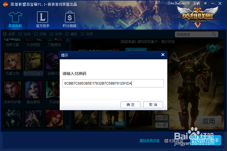Click the 清除所有皮肤 link
Image resolution: width=227 pixels, height=151 pixels.
pyautogui.click(x=149, y=140)
